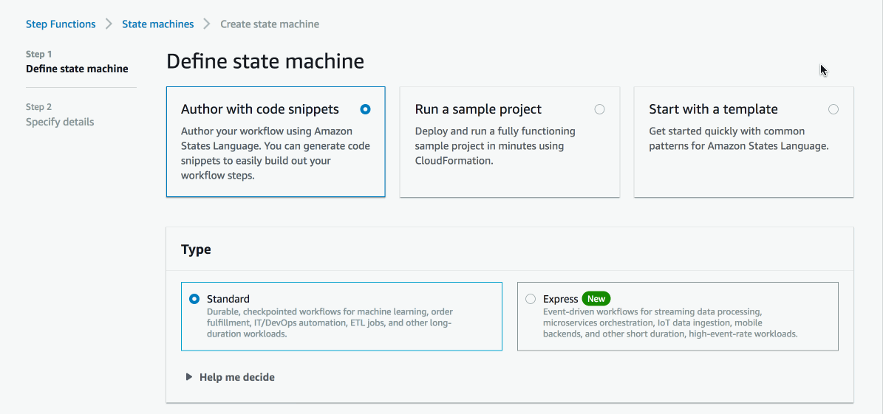Click the Standard workflow description text
This screenshot has width=883, height=414.
330,322
